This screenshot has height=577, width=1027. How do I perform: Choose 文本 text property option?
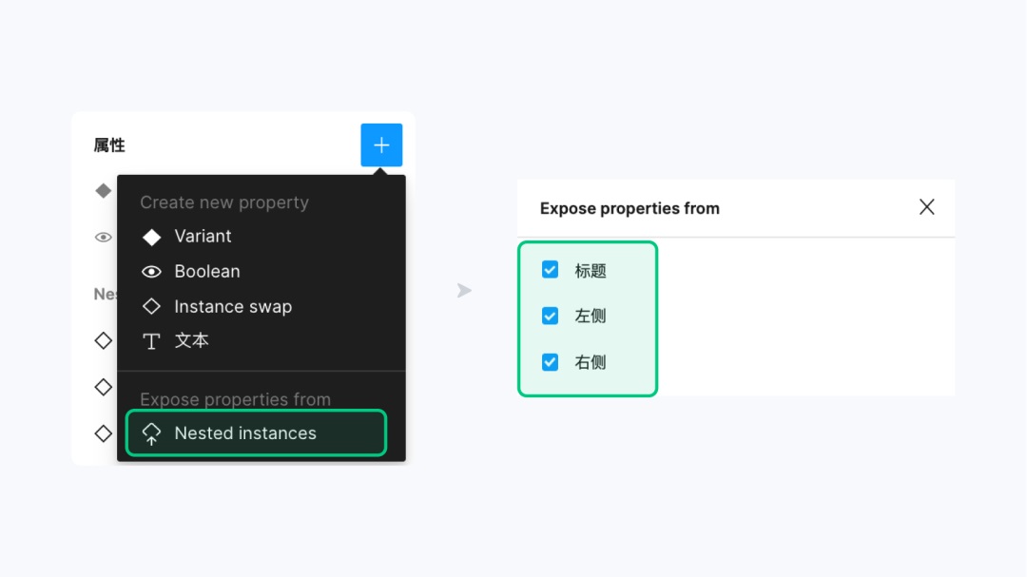tap(262, 340)
